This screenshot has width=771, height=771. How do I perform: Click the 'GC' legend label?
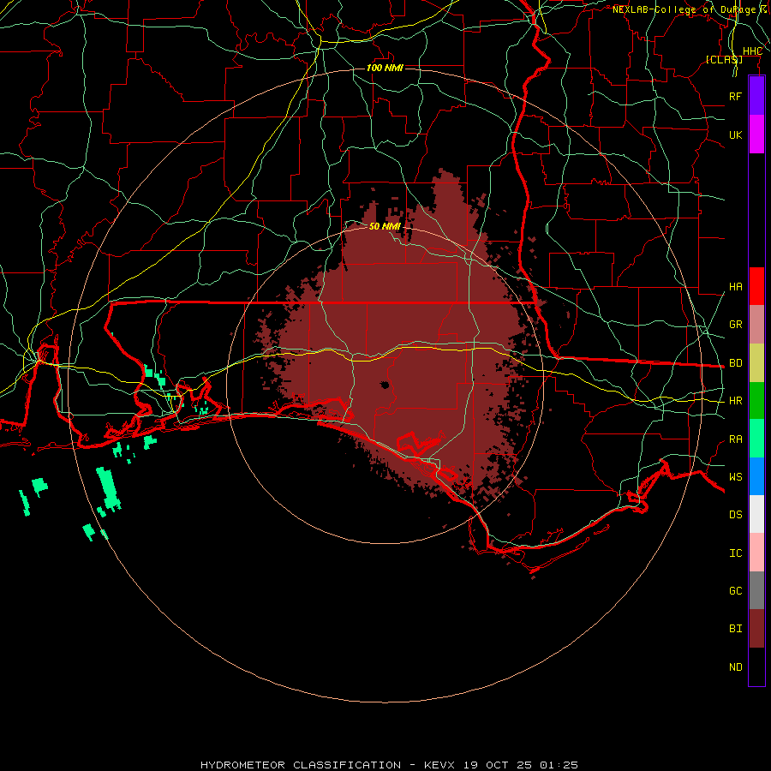click(x=735, y=591)
